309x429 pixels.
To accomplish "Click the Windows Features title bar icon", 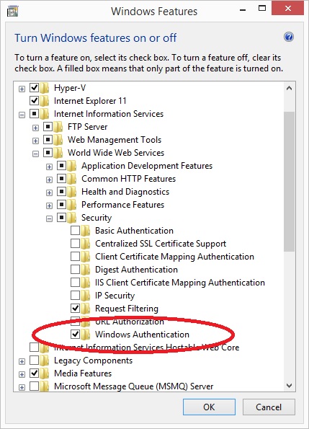I will coord(12,12).
